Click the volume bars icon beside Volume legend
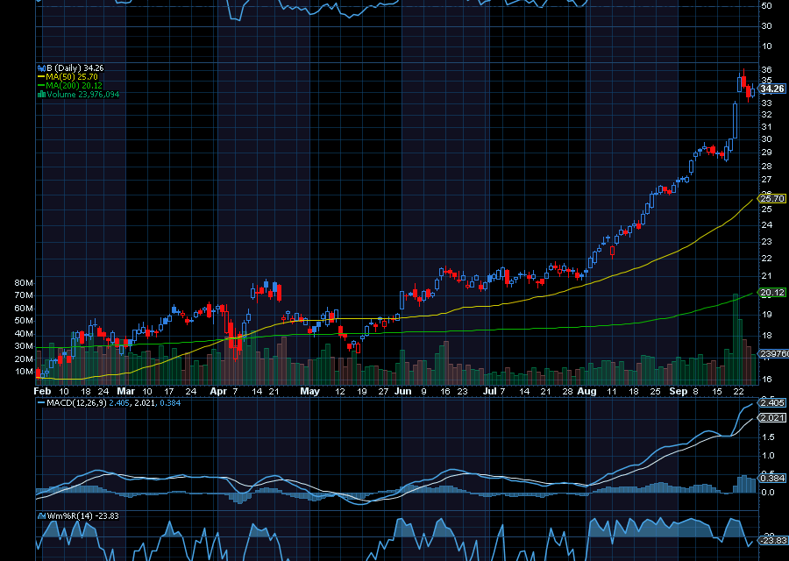 point(42,95)
